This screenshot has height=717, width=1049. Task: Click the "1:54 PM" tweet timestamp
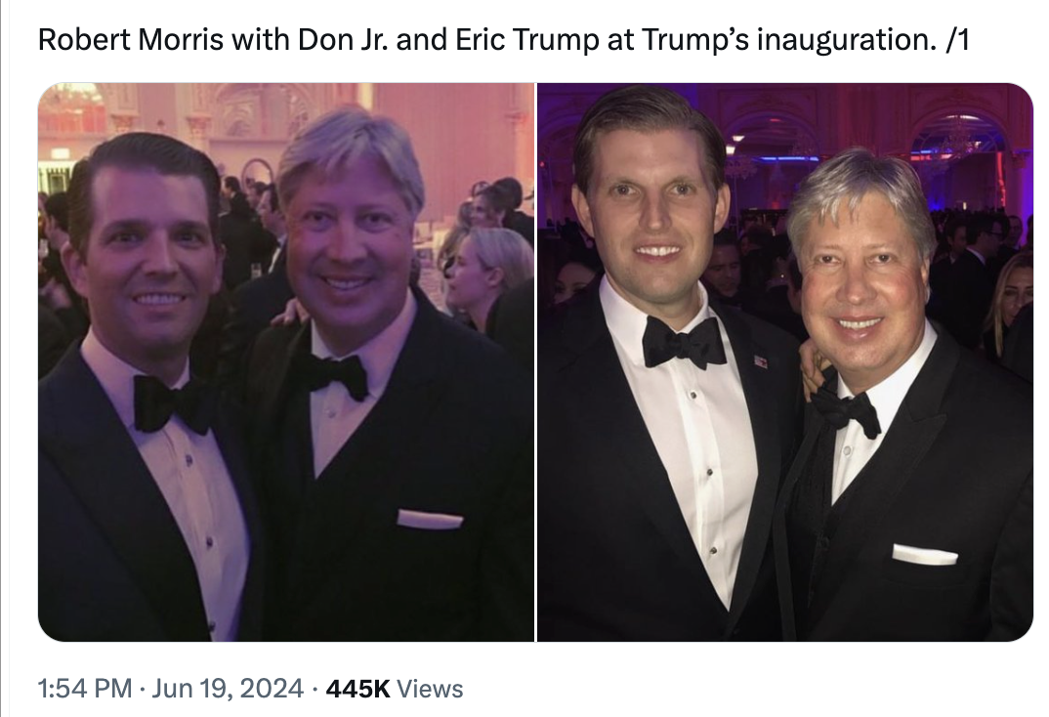point(84,689)
